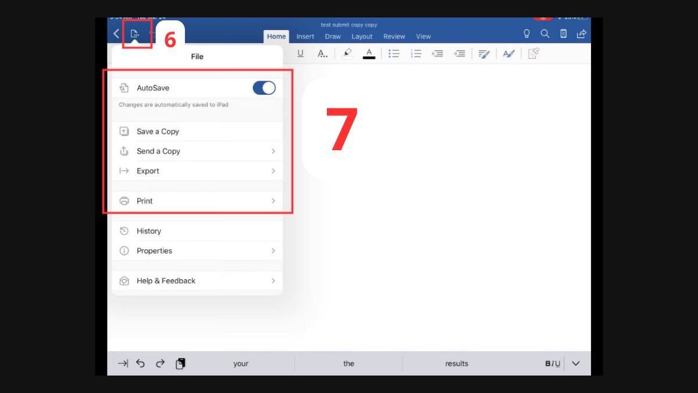Click "Changes are automatically saved to iPad" text

173,105
